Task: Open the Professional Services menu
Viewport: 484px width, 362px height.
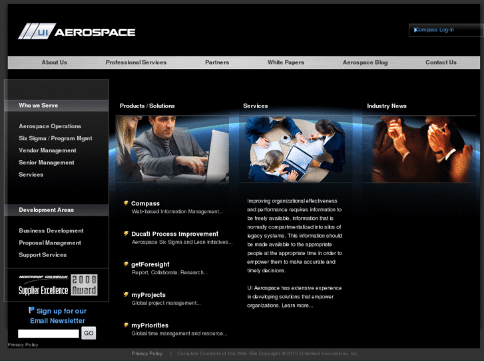Action: click(x=136, y=62)
